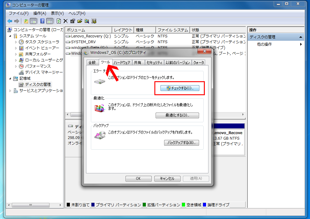The image size is (310, 219).
Task: Open the 他の操作 submenu arrow
Action: point(301,44)
